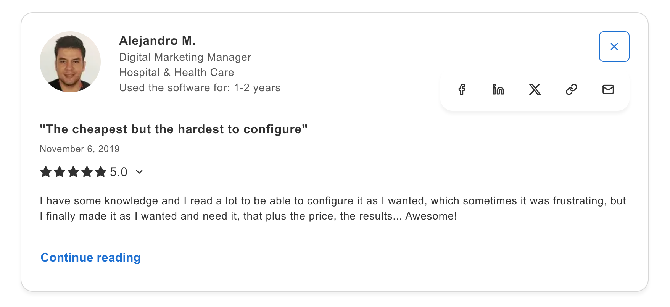
Task: Select the first rating star
Action: [45, 172]
